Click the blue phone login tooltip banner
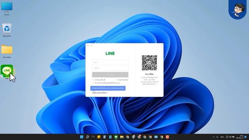The width and height of the screenshot is (249, 140). coord(108,88)
